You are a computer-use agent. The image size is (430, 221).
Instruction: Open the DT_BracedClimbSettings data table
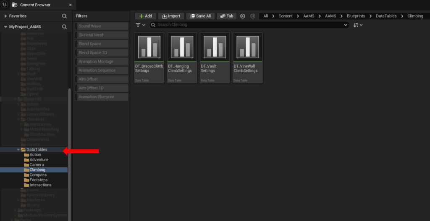tap(149, 46)
